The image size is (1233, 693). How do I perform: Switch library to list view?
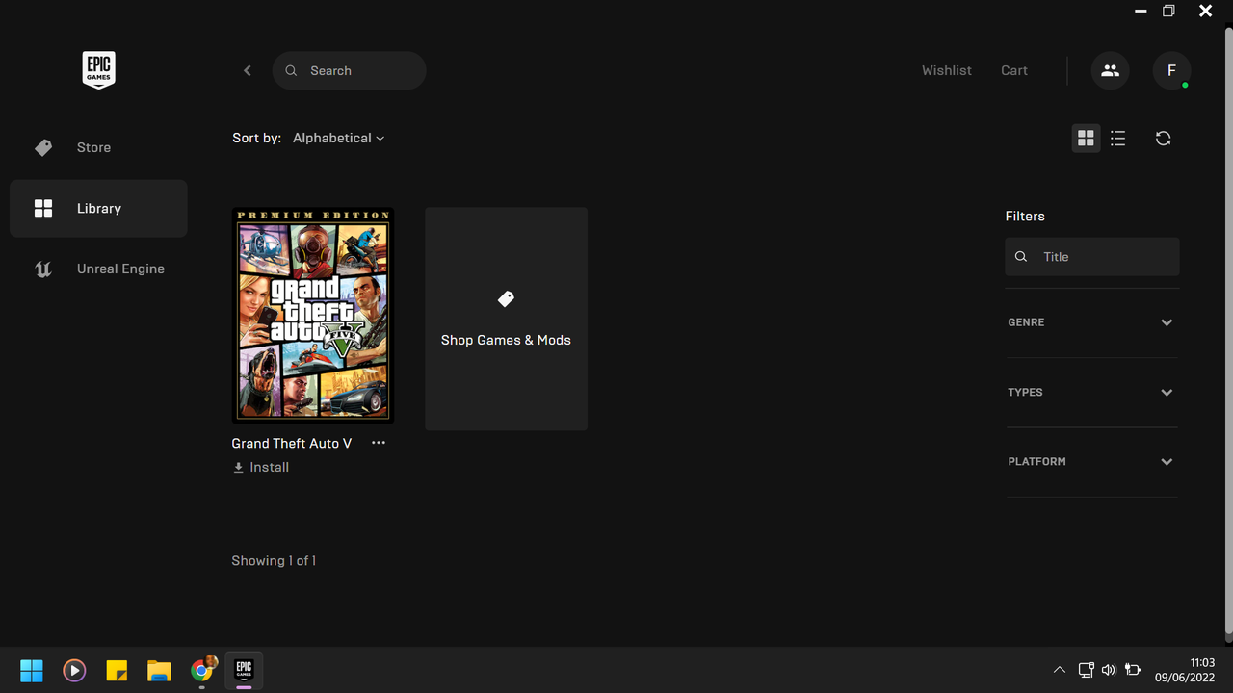click(x=1117, y=139)
